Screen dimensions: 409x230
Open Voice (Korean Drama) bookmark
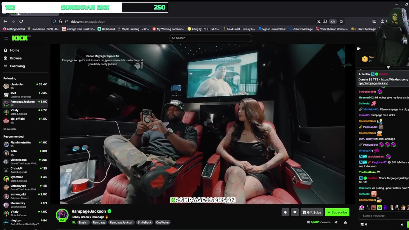332,29
